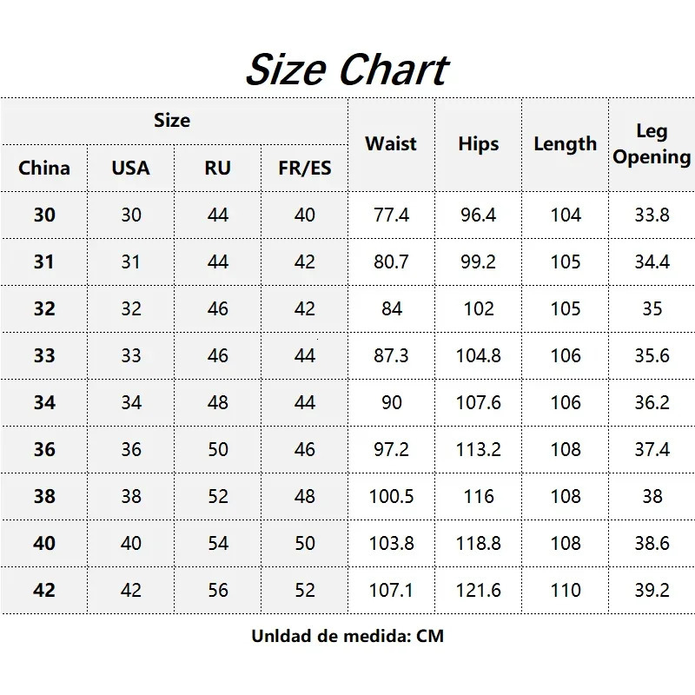
Task: Click the Hips column header
Action: click(478, 144)
